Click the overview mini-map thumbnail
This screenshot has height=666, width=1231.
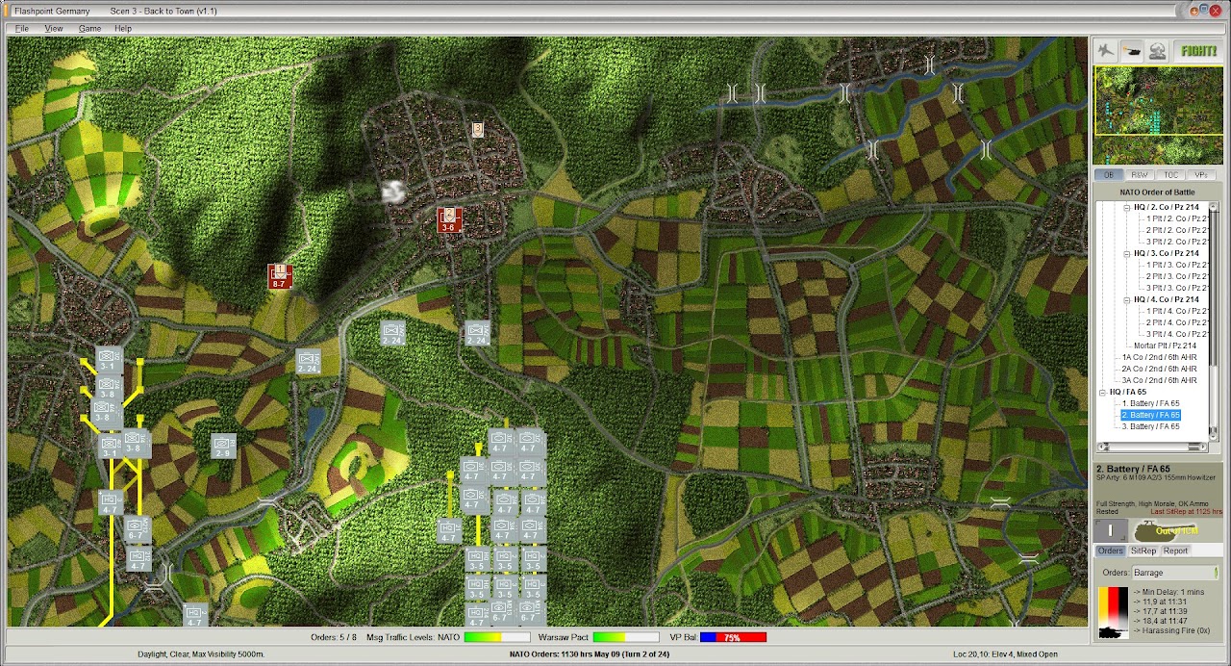pos(1158,115)
